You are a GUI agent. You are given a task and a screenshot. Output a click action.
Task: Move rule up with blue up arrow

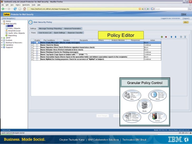click(171, 37)
